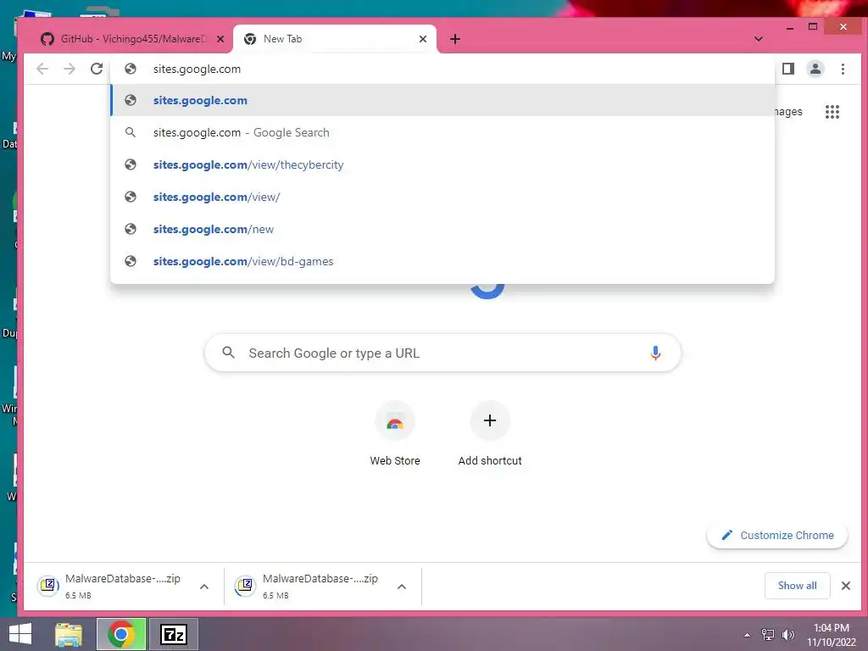The height and width of the screenshot is (651, 868).
Task: Close the New Tab tab
Action: [423, 39]
